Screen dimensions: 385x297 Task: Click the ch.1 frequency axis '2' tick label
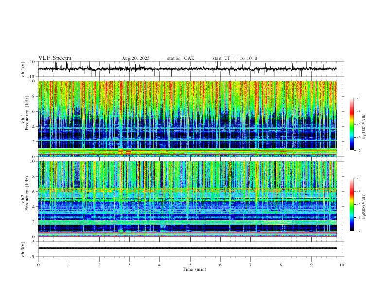34,141
